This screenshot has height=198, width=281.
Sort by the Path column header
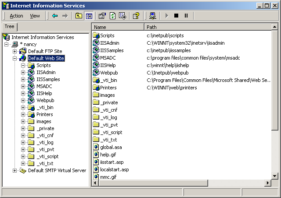[x=208, y=27]
